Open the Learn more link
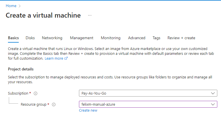Image resolution: width=221 pixels, height=117 pixels. (x=54, y=58)
